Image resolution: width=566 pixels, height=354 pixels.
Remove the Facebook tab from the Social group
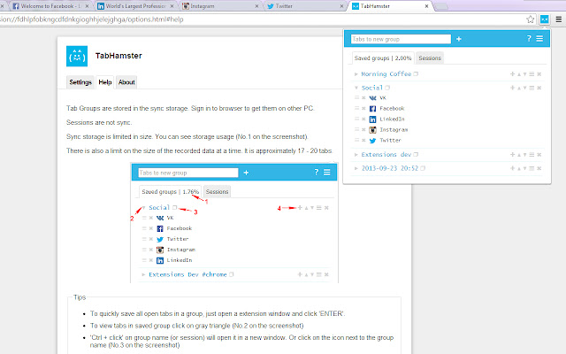pyautogui.click(x=363, y=108)
